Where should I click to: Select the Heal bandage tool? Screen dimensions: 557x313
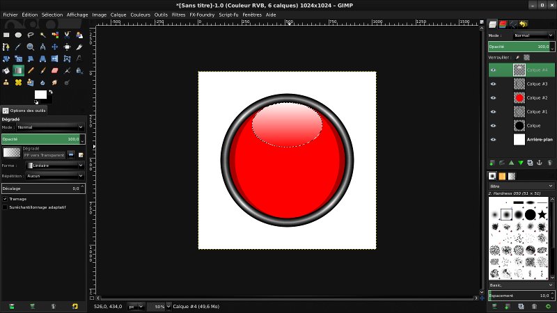pyautogui.click(x=19, y=82)
